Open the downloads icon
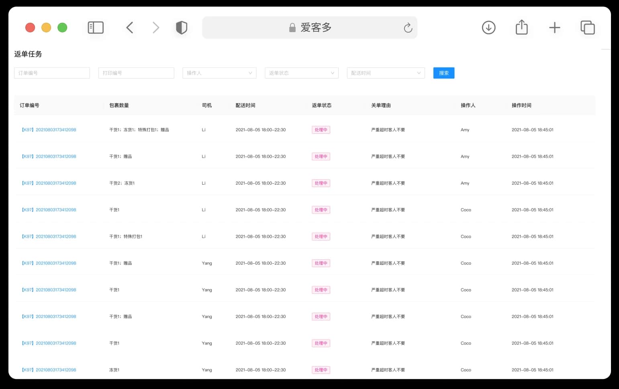 pyautogui.click(x=488, y=28)
